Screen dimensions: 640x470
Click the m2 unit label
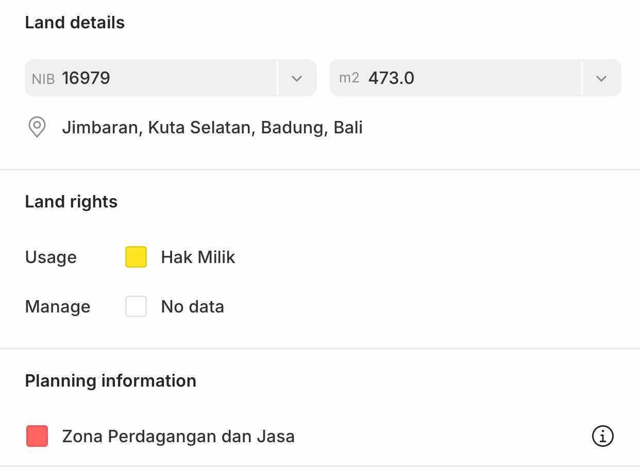tap(349, 78)
